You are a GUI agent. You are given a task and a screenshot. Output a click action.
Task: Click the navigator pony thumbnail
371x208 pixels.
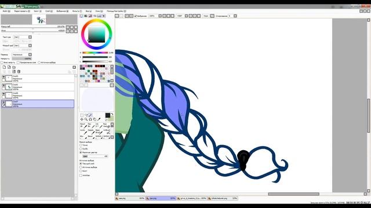coord(39,20)
